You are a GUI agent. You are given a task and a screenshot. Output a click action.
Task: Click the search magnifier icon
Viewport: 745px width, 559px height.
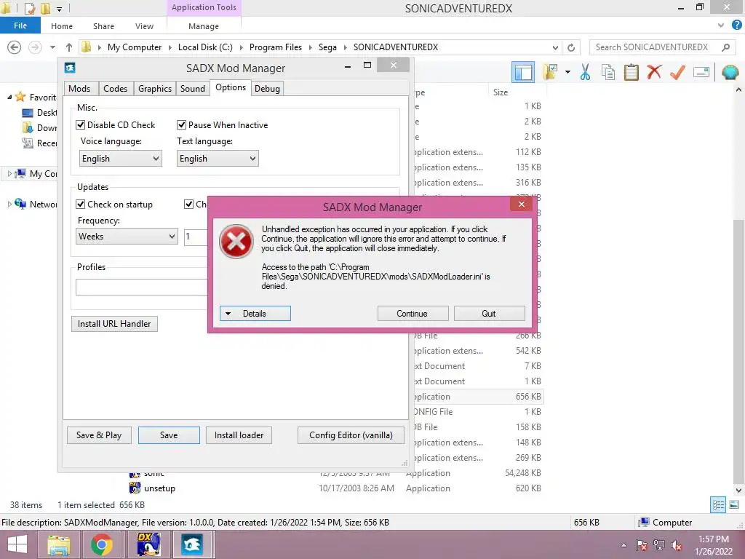(x=725, y=47)
